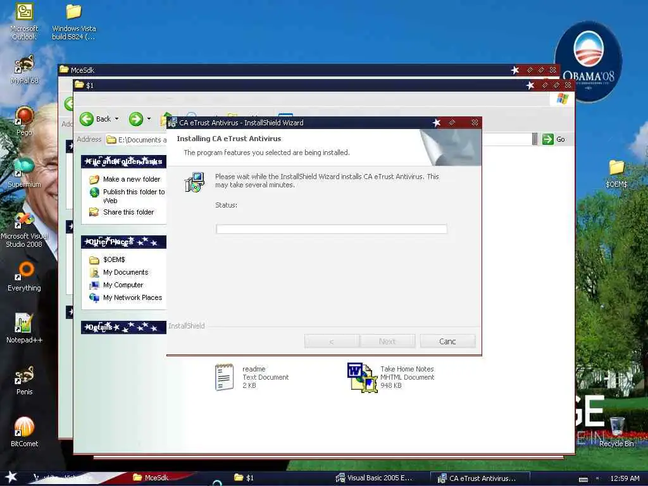Select the Recycle Bin icon
Viewport: 648px width, 486px height.
tap(616, 432)
